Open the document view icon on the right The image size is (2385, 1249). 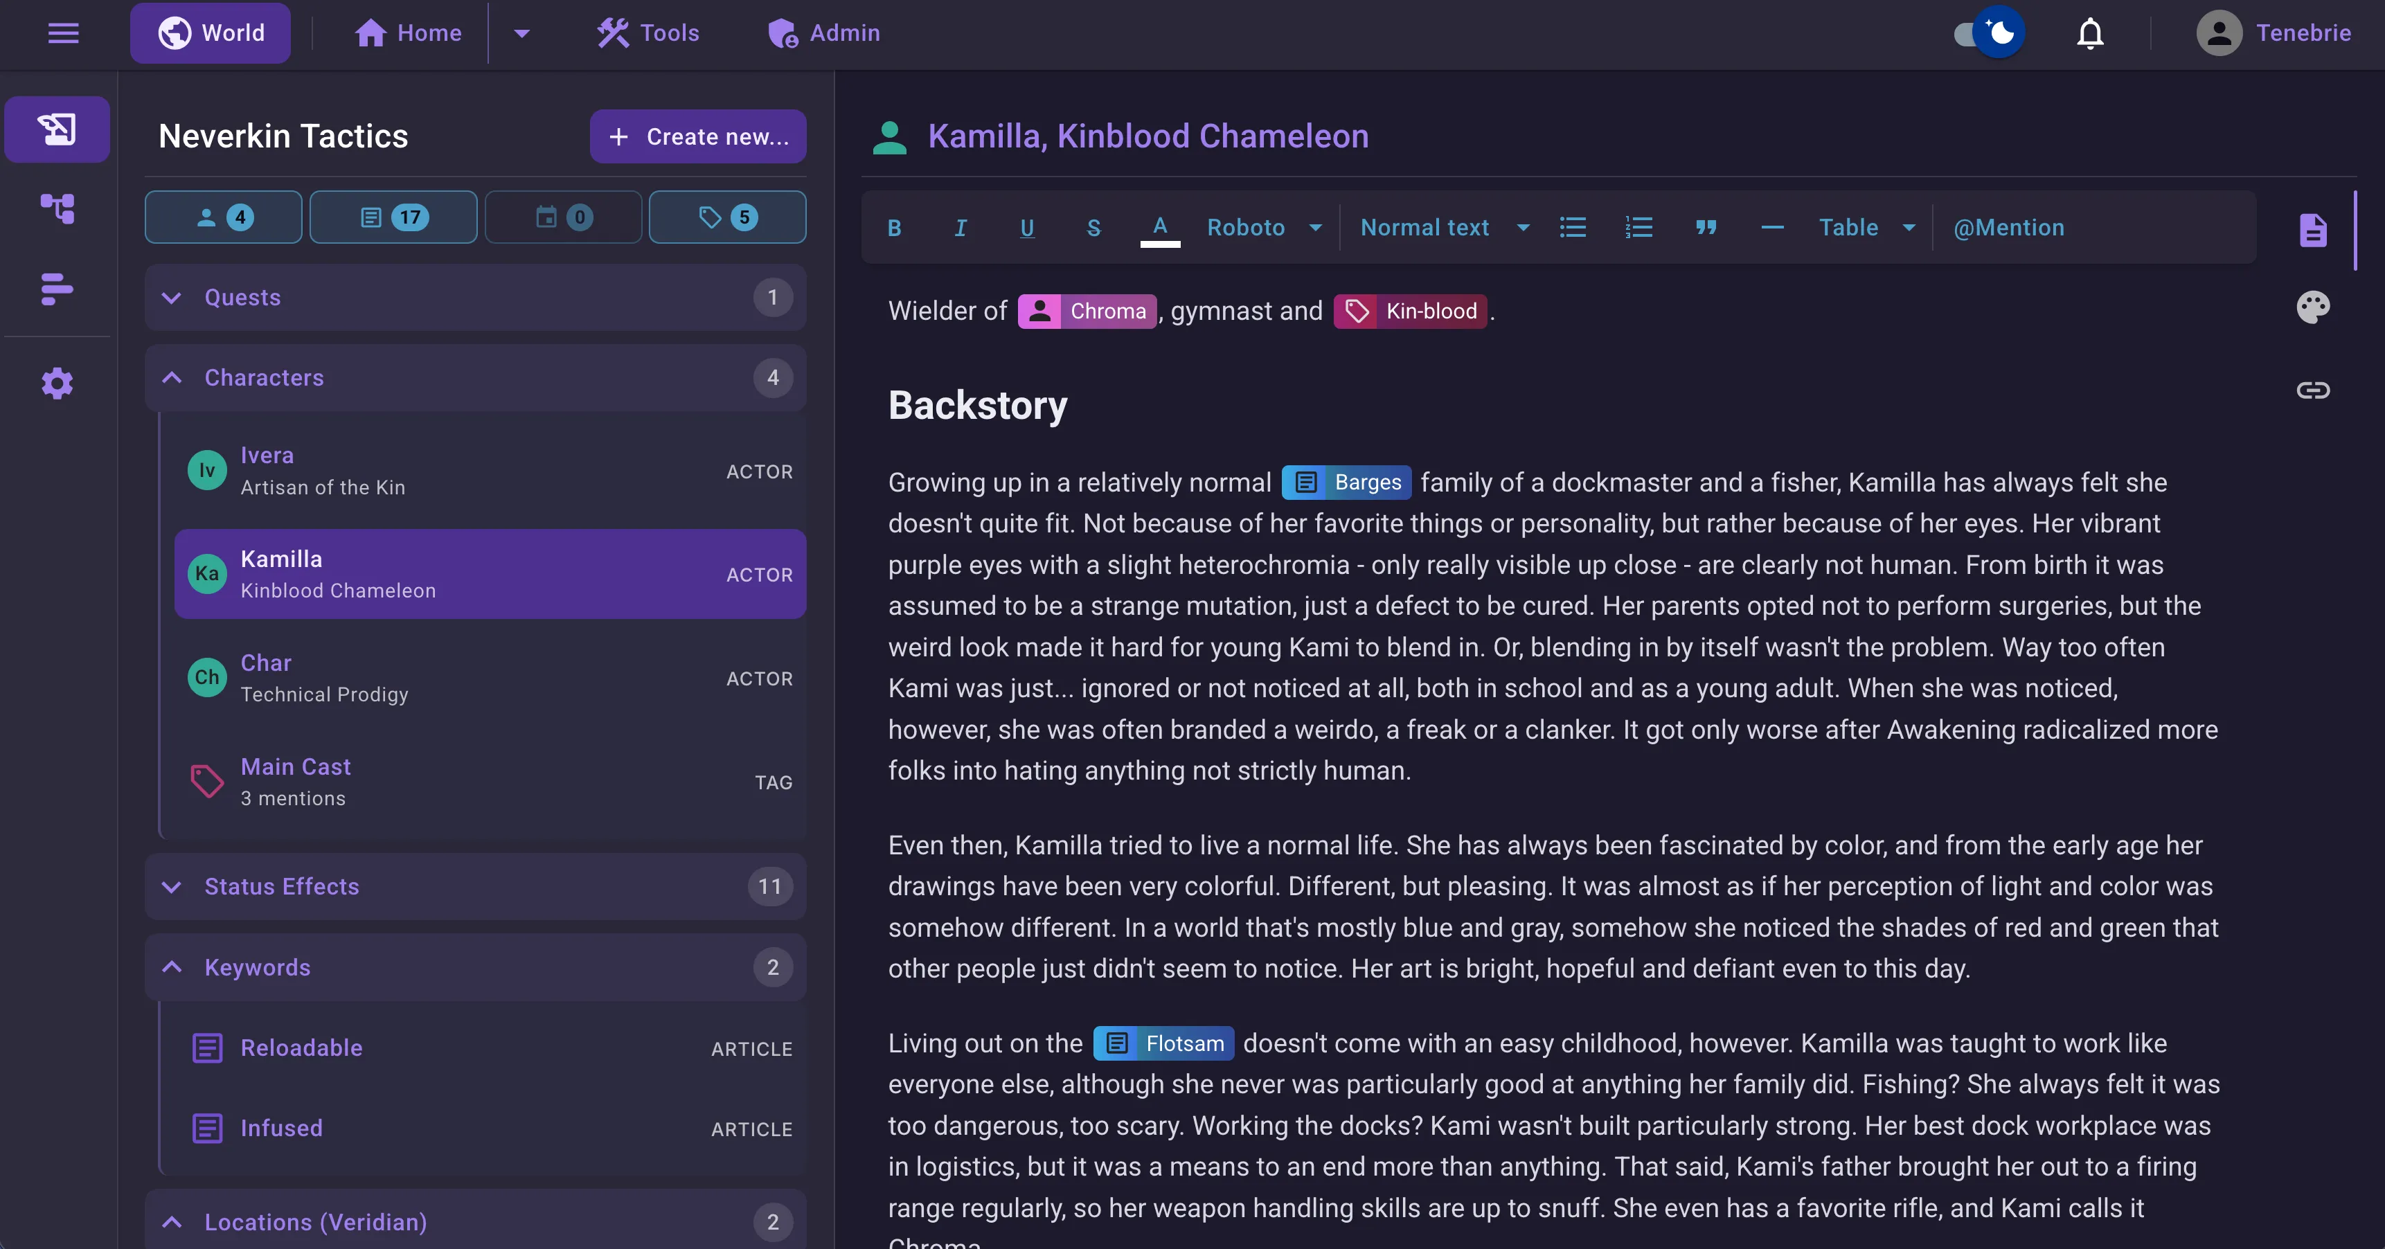pyautogui.click(x=2312, y=230)
